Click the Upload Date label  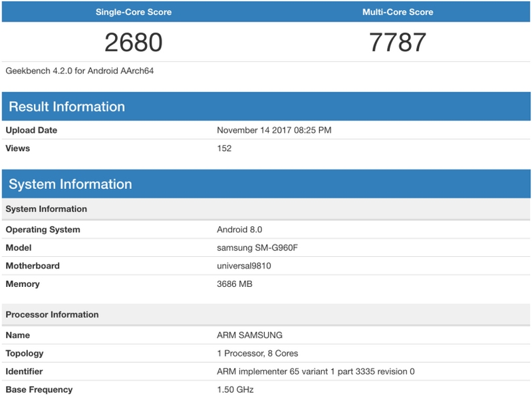point(31,130)
